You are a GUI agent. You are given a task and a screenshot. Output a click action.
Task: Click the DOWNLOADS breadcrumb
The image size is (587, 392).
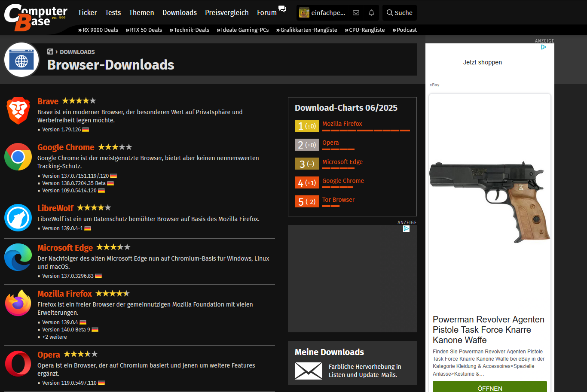(77, 52)
